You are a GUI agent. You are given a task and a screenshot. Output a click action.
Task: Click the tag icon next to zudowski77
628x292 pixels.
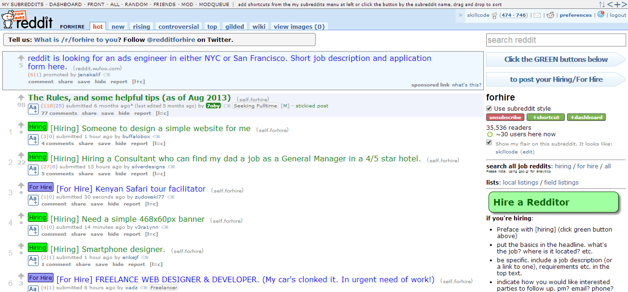(171, 197)
